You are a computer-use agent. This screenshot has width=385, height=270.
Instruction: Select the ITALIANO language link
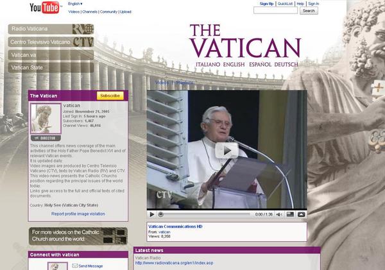[x=208, y=65]
